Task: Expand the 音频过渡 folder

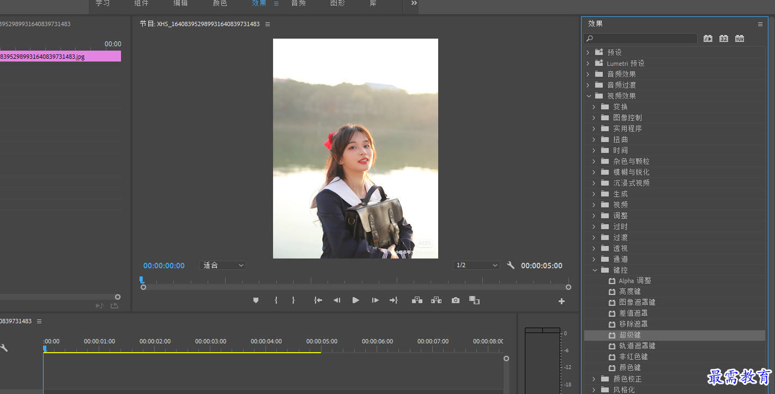Action: tap(588, 85)
